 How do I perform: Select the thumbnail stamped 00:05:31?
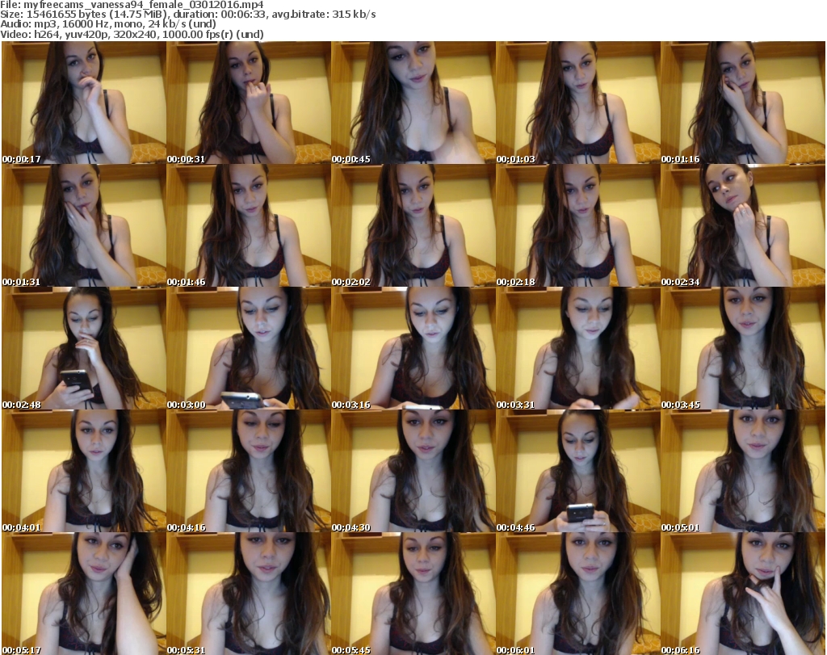point(249,594)
